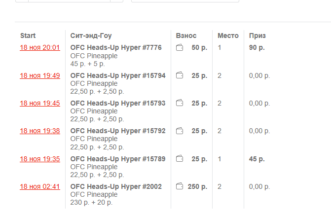
Task: Select OFC Heads-Up Hyper #7776 tournament name
Action: coord(116,48)
